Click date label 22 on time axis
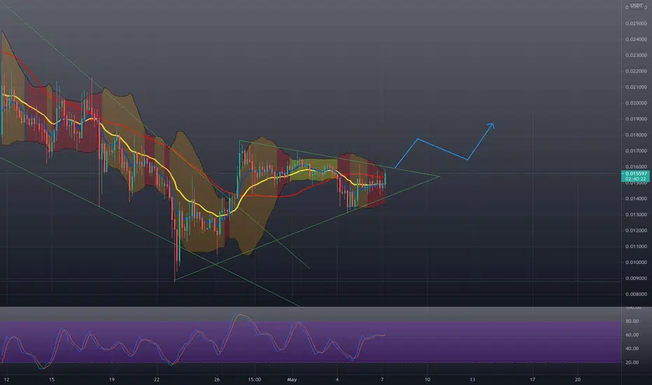 (x=157, y=379)
